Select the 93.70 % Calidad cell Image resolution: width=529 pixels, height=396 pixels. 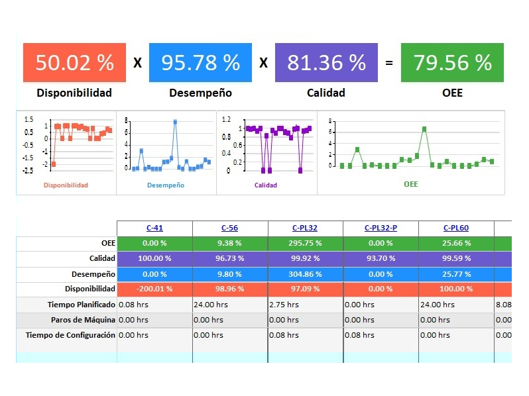pos(381,259)
